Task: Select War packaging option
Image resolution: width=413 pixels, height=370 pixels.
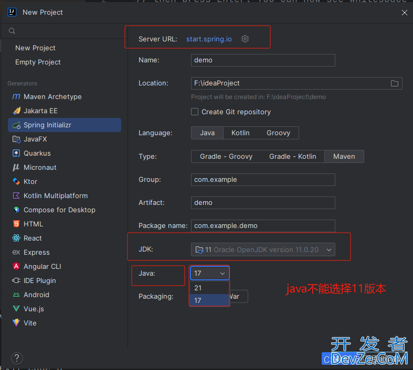Action: [238, 297]
